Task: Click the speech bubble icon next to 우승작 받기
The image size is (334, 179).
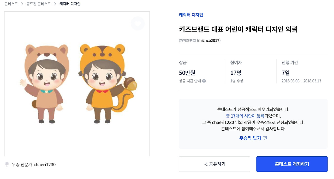Action: coord(265,138)
